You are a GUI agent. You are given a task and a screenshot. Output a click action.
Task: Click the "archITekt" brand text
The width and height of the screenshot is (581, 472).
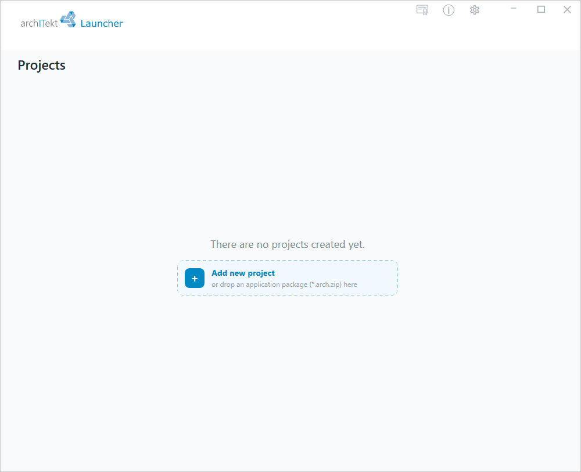click(39, 23)
